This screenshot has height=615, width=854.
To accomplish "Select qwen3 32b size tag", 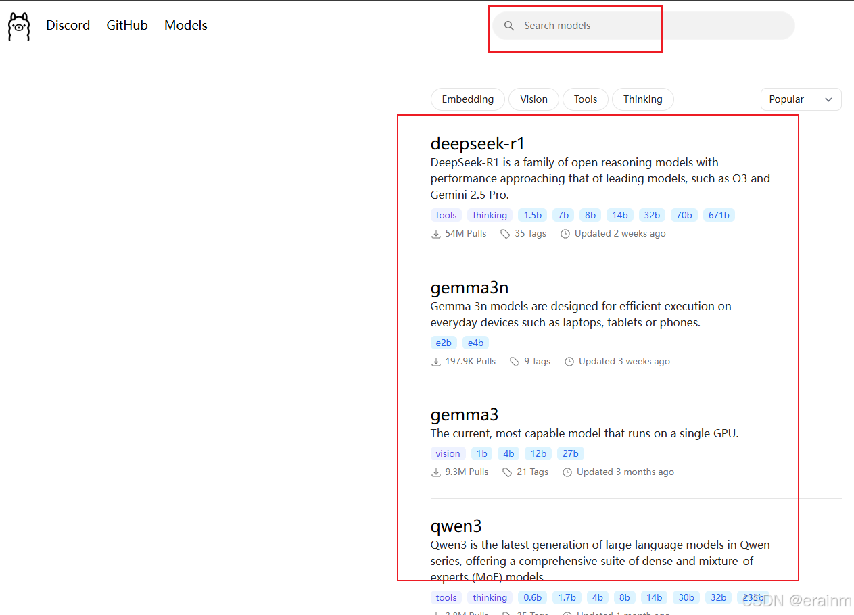I will 719,597.
